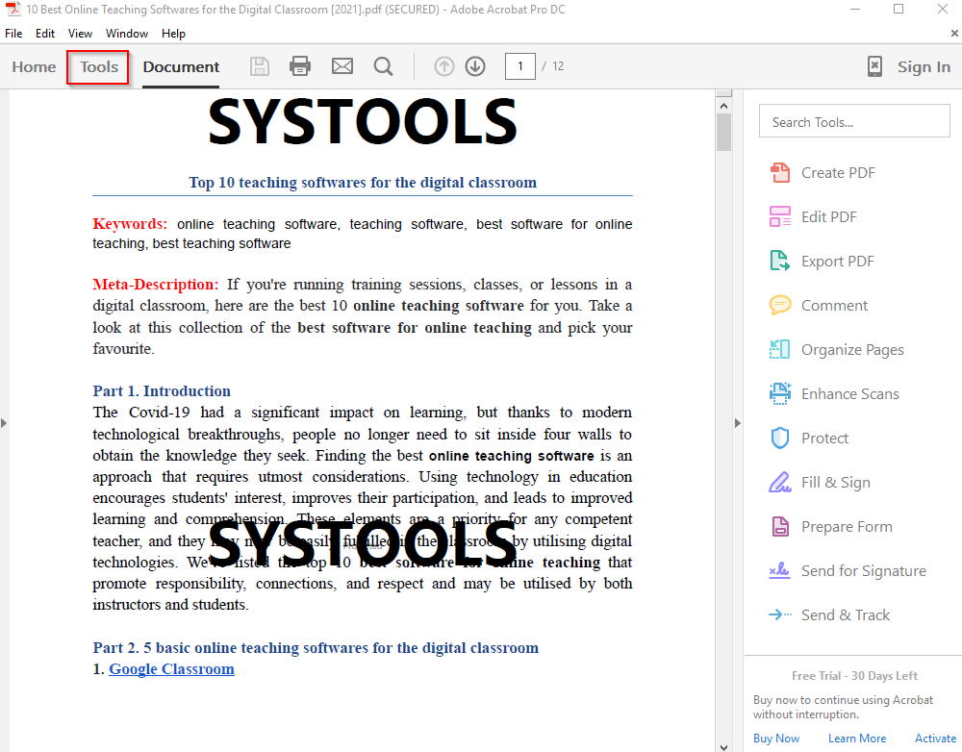Open the Edit menu
The height and width of the screenshot is (752, 962).
pyautogui.click(x=45, y=34)
